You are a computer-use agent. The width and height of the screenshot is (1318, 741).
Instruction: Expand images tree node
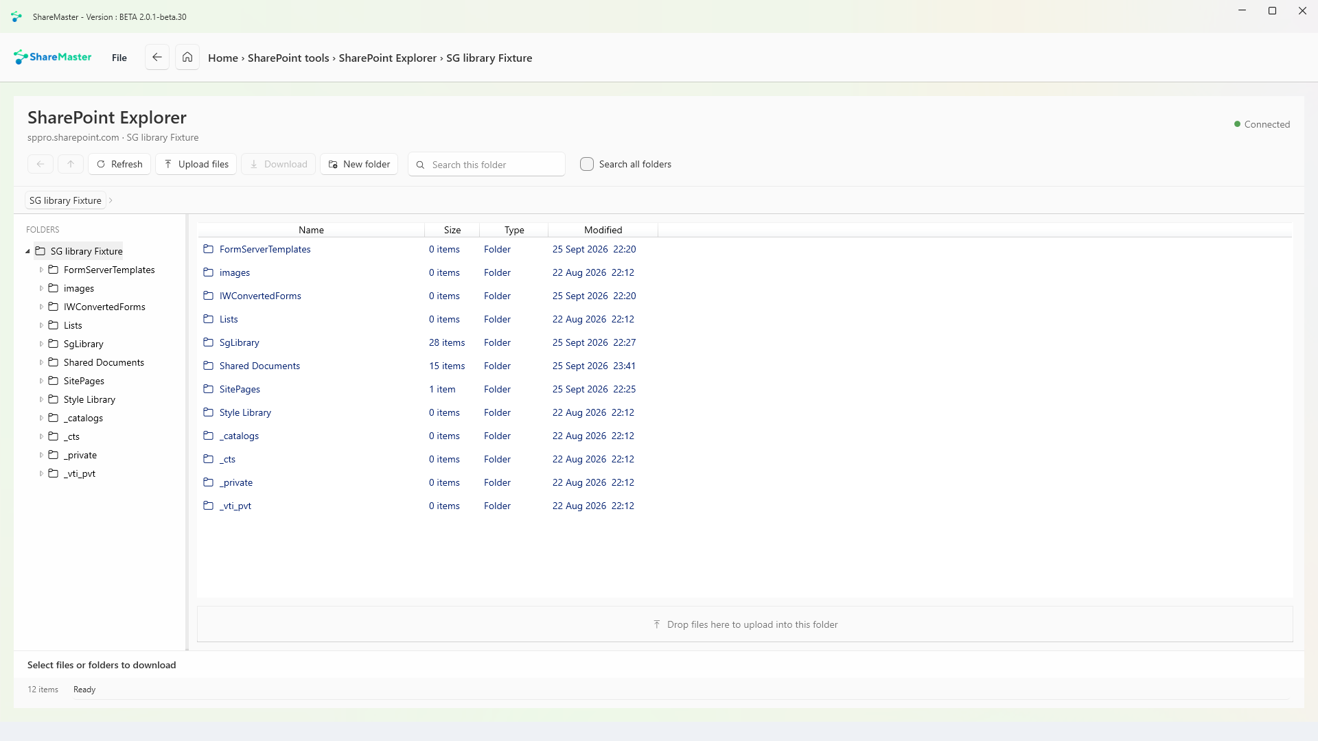pyautogui.click(x=41, y=288)
